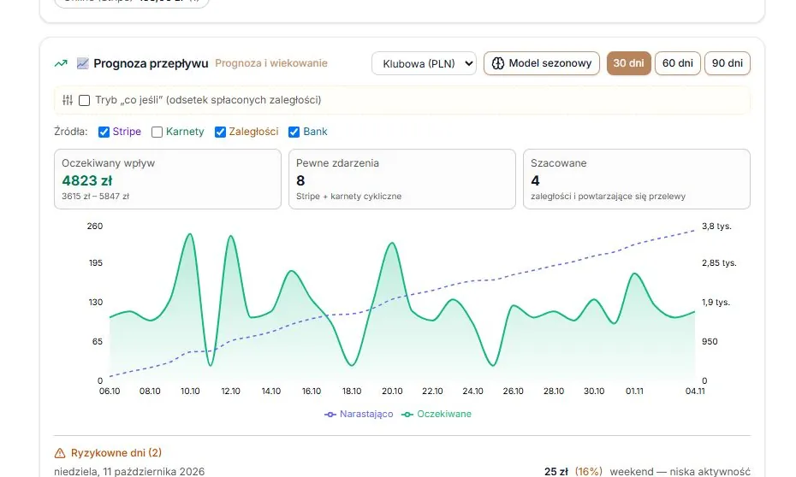Image resolution: width=796 pixels, height=477 pixels.
Task: Click the Prognoza i wiekowanie subtitle
Action: (271, 63)
